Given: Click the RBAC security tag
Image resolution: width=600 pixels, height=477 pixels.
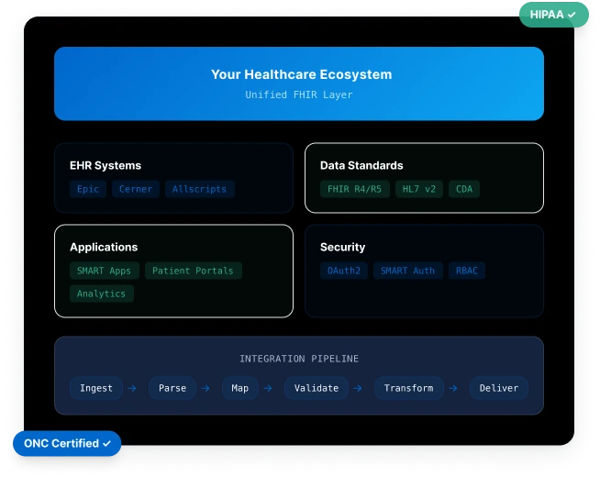Looking at the screenshot, I should 467,271.
